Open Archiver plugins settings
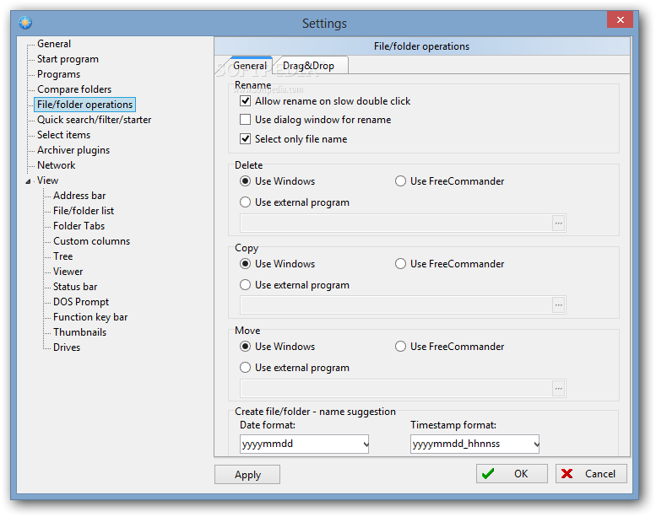The image size is (656, 517). (x=73, y=150)
